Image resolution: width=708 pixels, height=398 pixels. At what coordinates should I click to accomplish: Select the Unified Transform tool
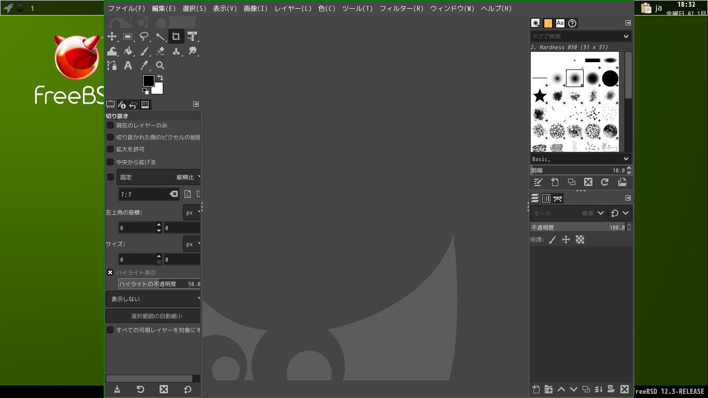(192, 36)
